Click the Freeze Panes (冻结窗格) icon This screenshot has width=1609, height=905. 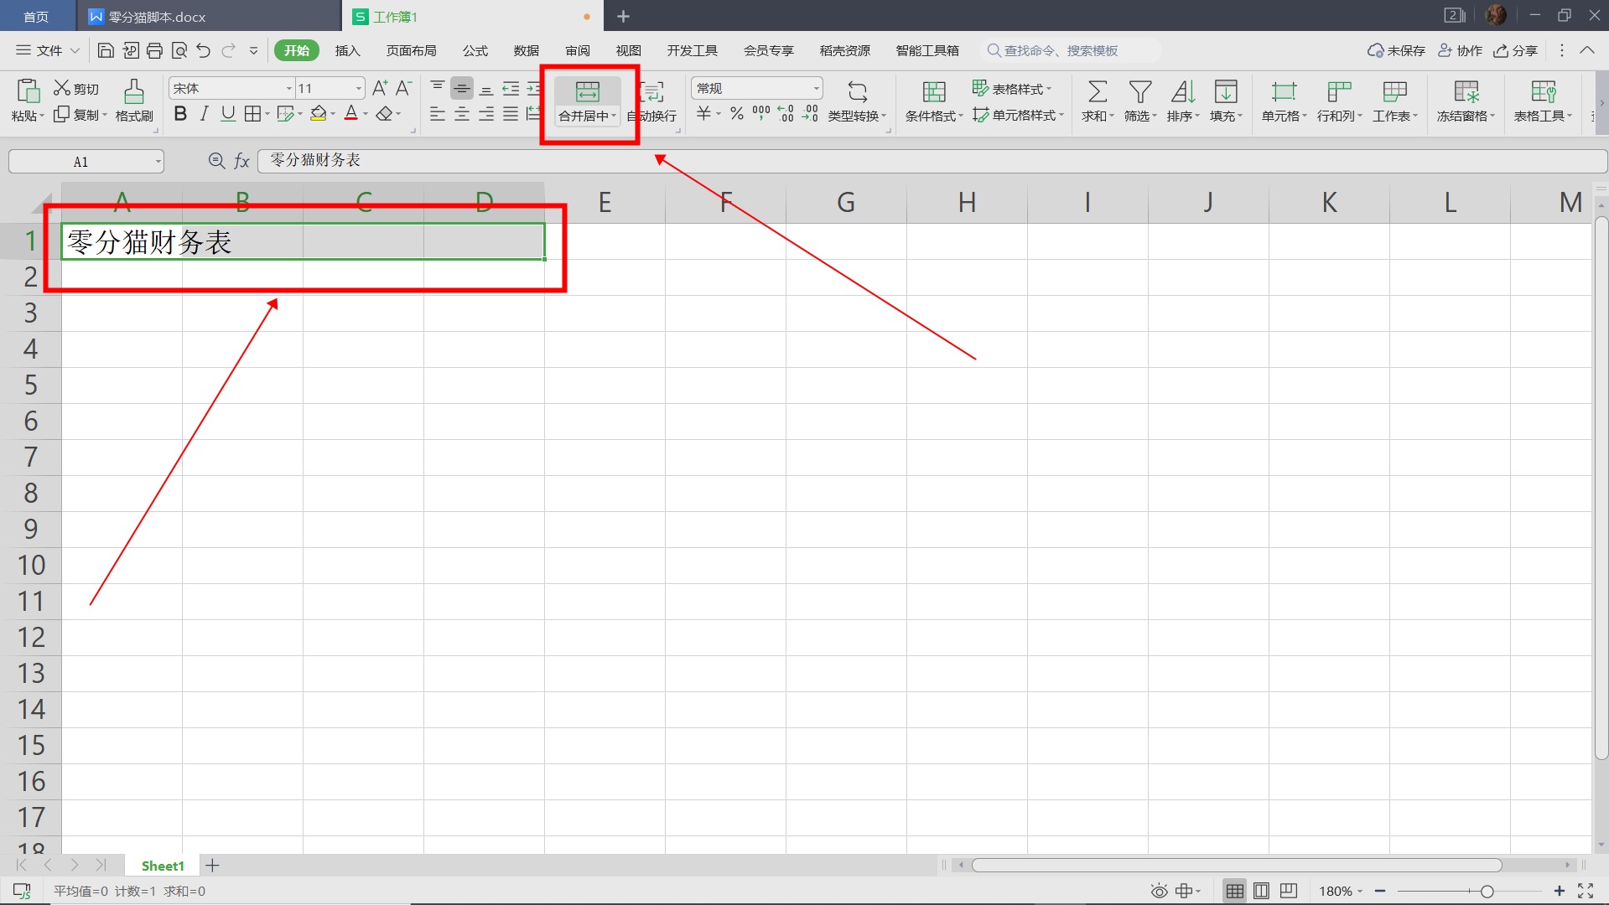pyautogui.click(x=1466, y=91)
